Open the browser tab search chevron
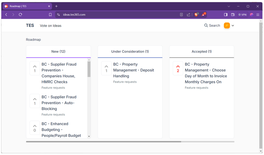 [229, 6]
